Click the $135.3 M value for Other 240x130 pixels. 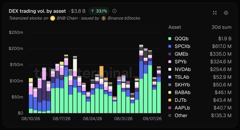point(221,115)
